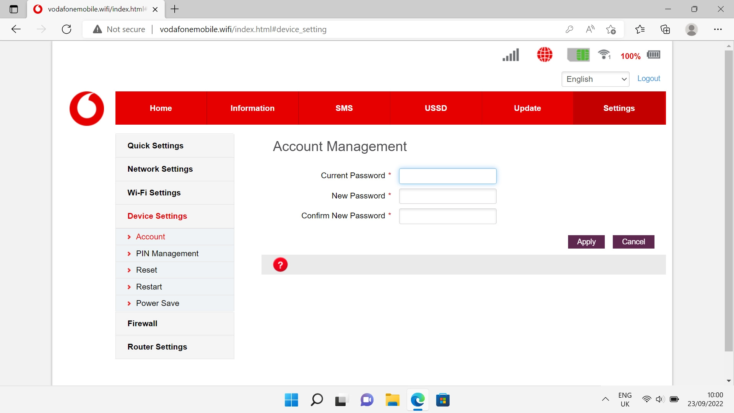Open Microsoft Store from taskbar
Viewport: 734px width, 413px height.
[x=443, y=400]
